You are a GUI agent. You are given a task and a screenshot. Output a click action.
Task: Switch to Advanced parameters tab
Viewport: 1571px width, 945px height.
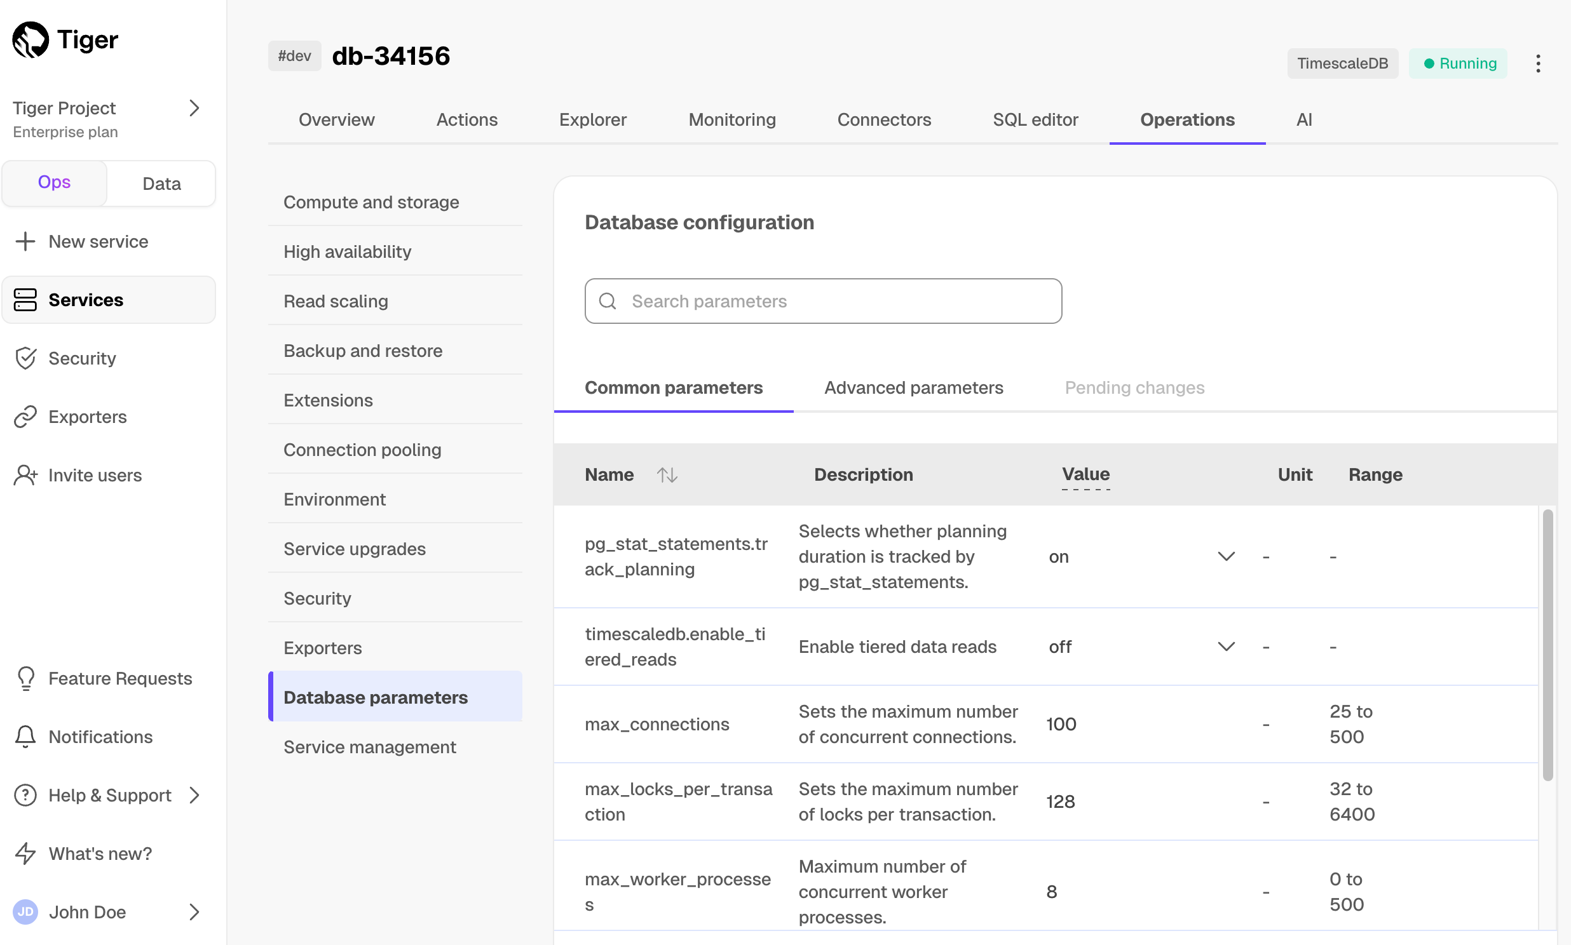pos(913,388)
